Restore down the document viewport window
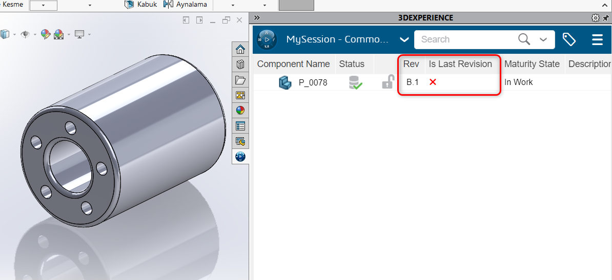Screen dimensions: 612x280 pyautogui.click(x=226, y=20)
